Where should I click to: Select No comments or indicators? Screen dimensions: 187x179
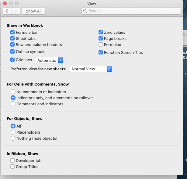[x=13, y=92]
